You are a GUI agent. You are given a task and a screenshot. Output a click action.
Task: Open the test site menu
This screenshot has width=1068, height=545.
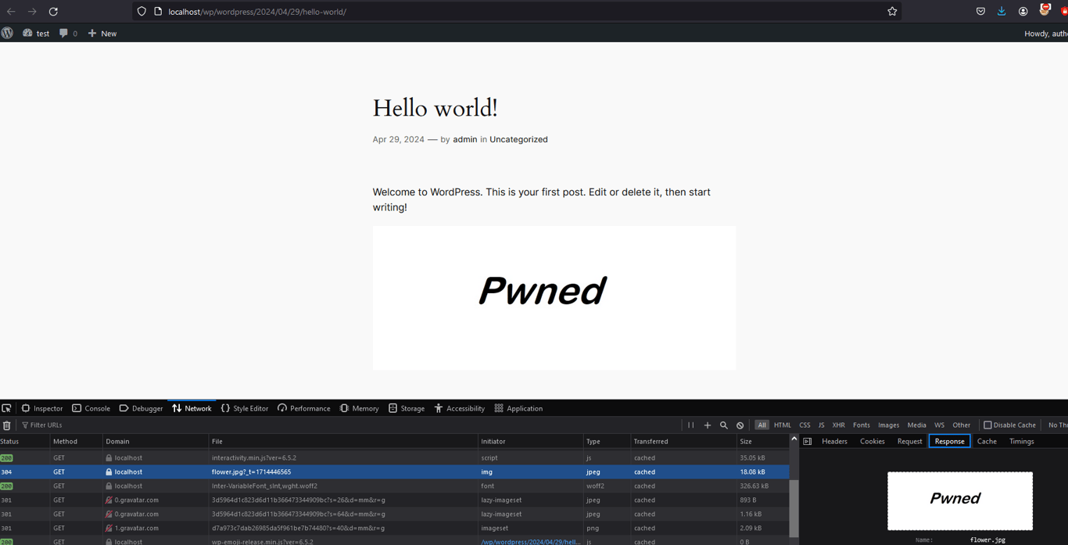[x=36, y=33]
